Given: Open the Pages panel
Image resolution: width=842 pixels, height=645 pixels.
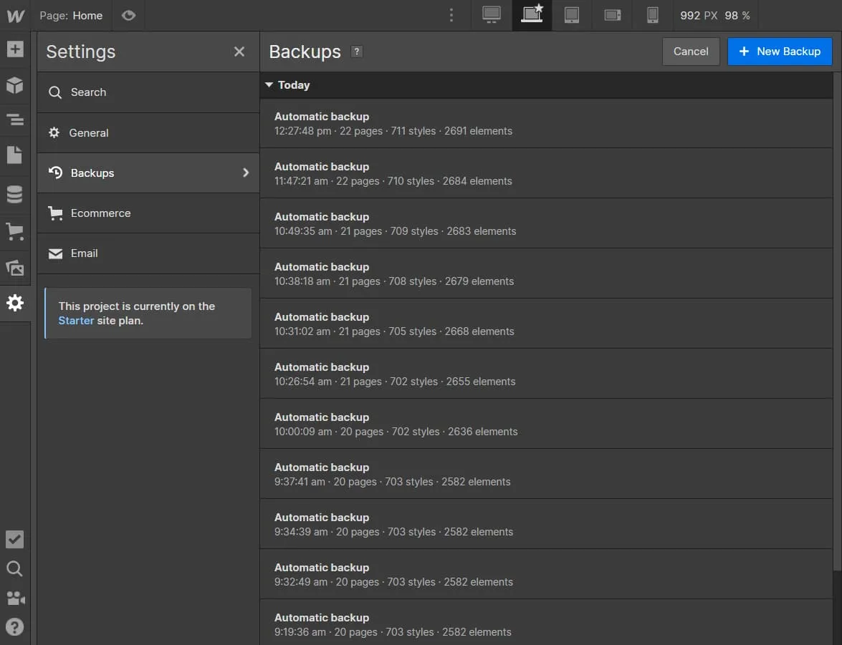Looking at the screenshot, I should pyautogui.click(x=15, y=155).
